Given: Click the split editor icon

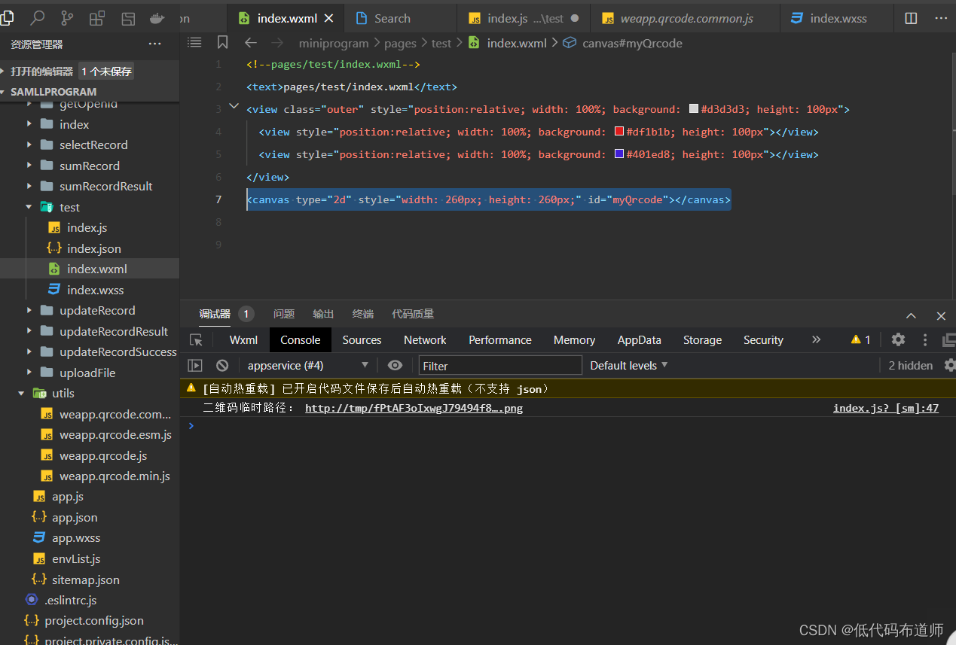Looking at the screenshot, I should pyautogui.click(x=911, y=18).
